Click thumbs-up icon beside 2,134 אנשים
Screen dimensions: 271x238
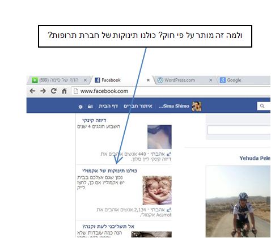point(169,210)
